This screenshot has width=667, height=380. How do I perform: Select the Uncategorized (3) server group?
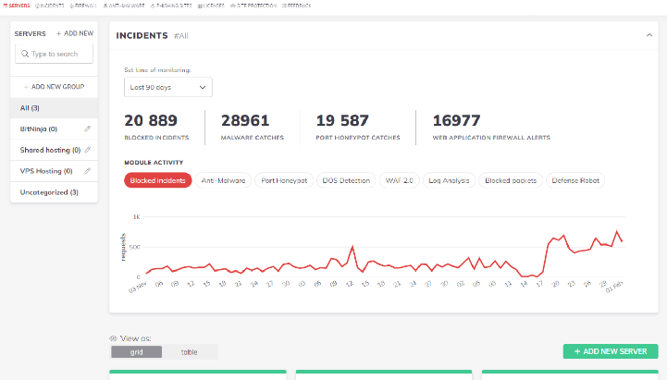[49, 192]
